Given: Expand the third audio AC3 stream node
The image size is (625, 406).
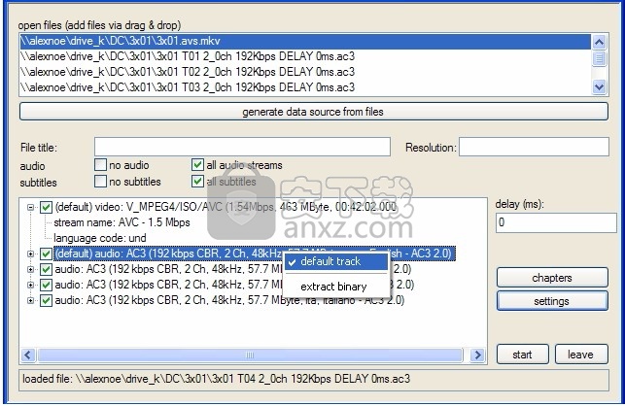Looking at the screenshot, I should [30, 285].
